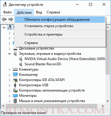The width and height of the screenshot is (111, 116).
Task: Select Дисковые устройства row text
Action: point(36,48)
